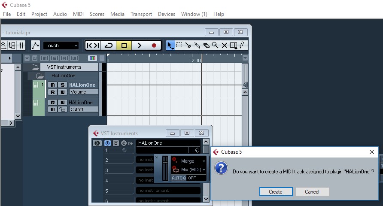Collapse the HALionOne folder track

[40, 76]
